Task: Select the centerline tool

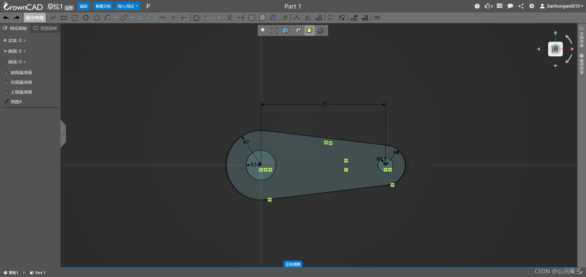Action: (x=184, y=18)
